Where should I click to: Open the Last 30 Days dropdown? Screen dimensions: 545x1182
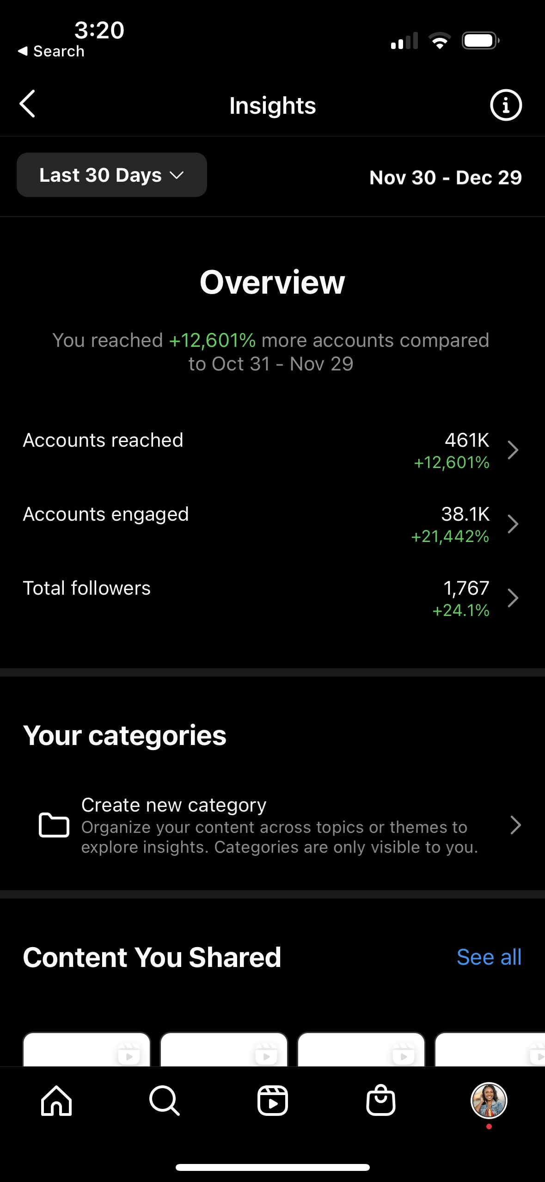click(x=112, y=175)
